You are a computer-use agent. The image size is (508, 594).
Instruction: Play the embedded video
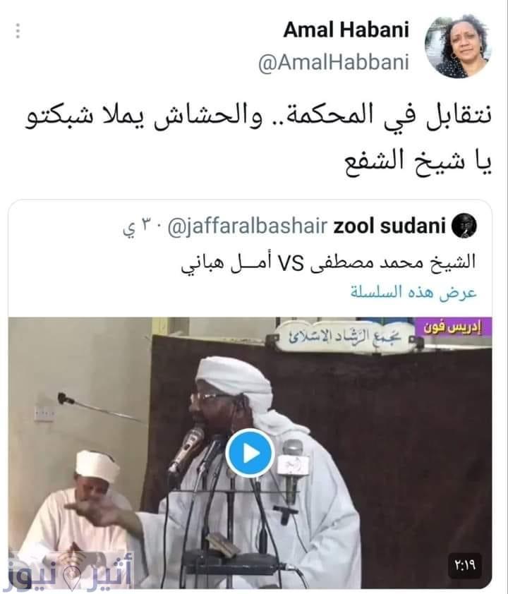coord(250,453)
